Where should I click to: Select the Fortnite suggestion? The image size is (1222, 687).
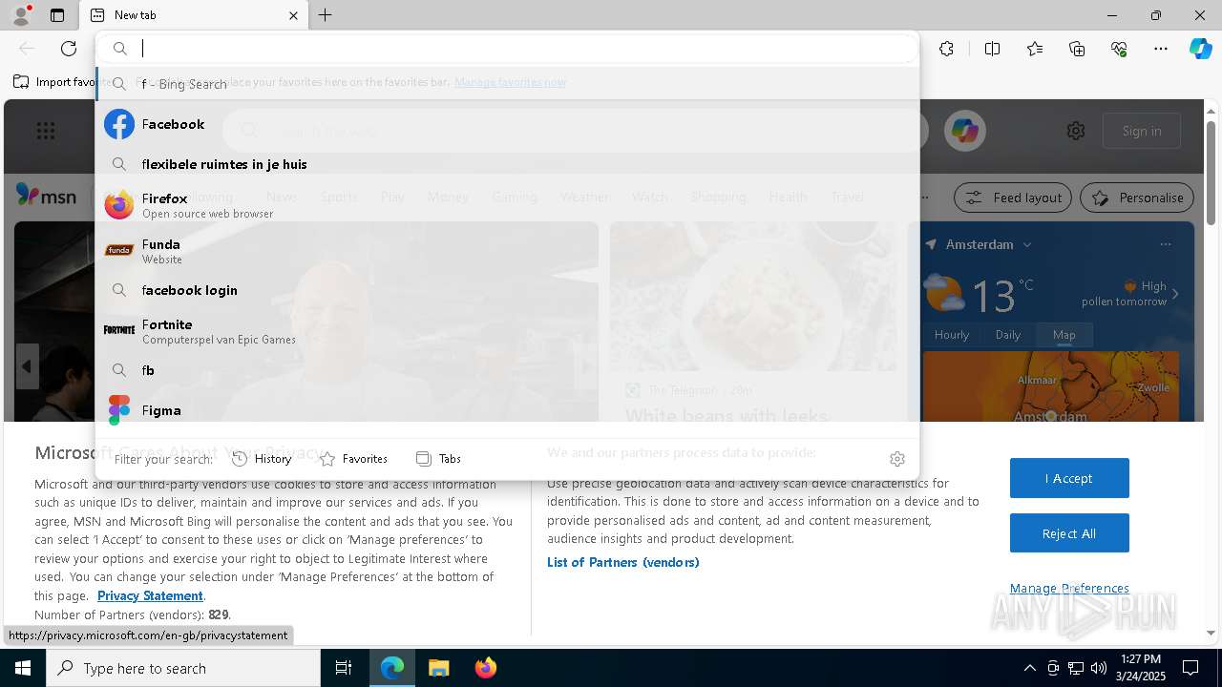pos(507,330)
